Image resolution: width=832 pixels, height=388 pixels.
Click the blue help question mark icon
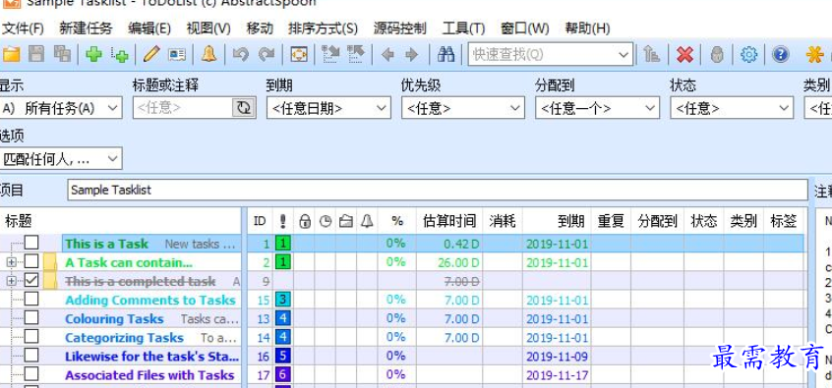781,54
